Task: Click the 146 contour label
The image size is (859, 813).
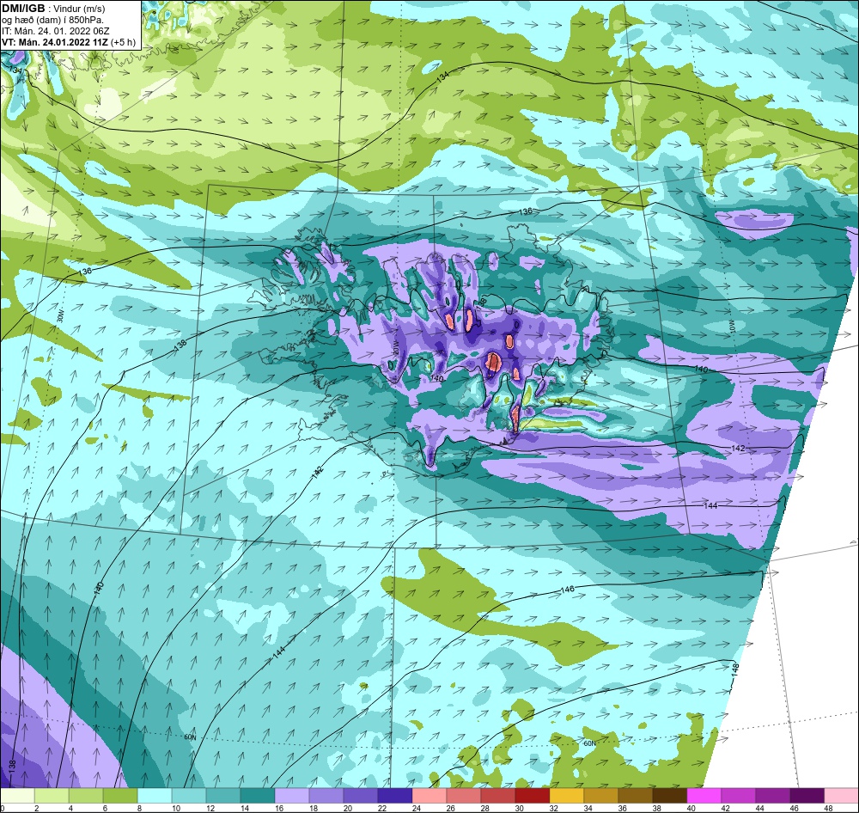Action: (568, 590)
